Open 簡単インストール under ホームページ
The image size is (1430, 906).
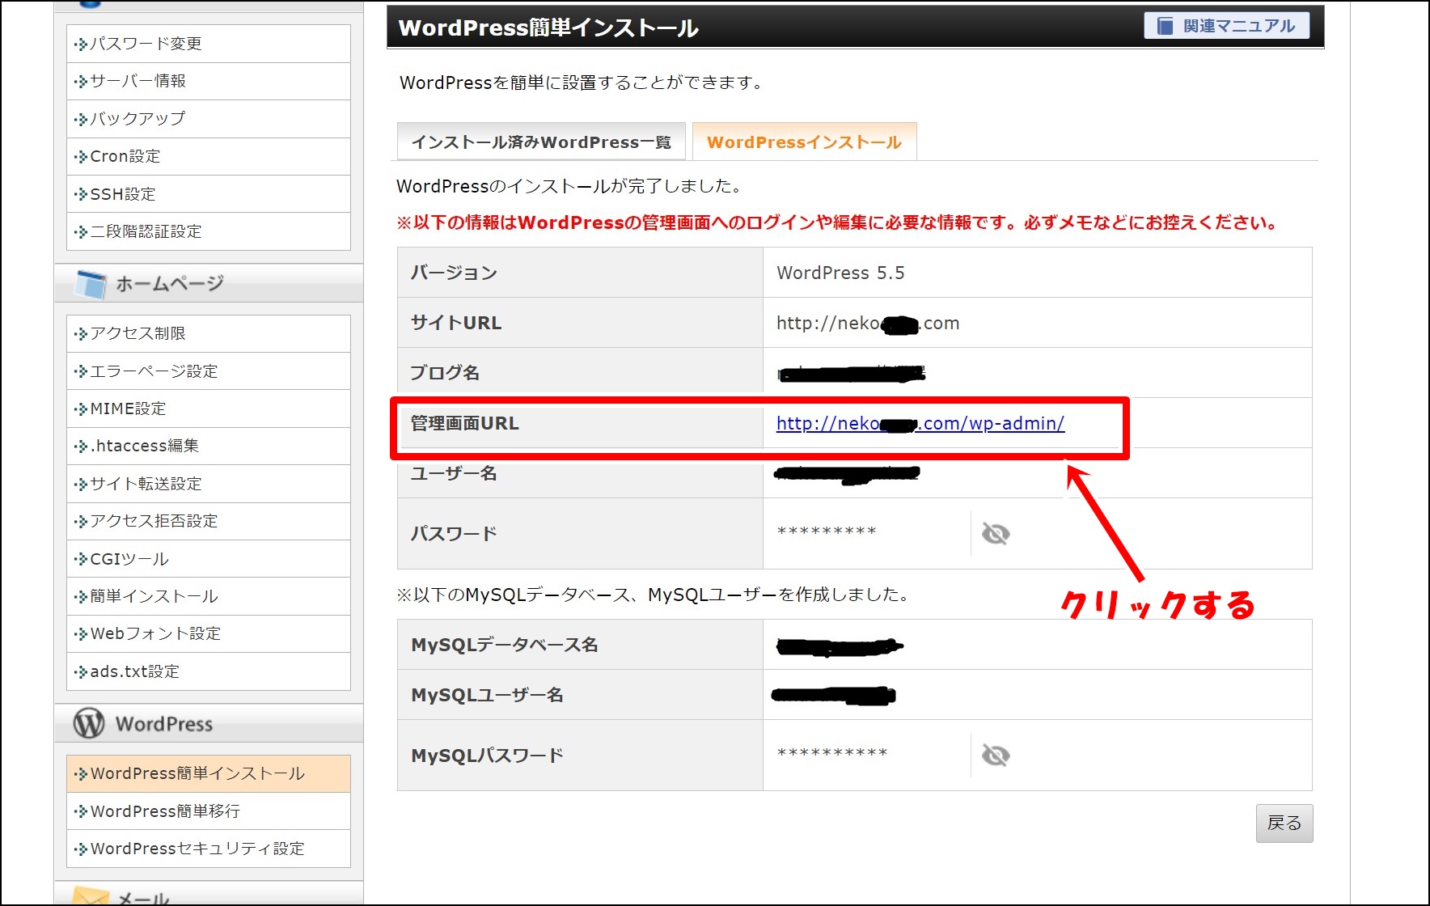coord(209,596)
